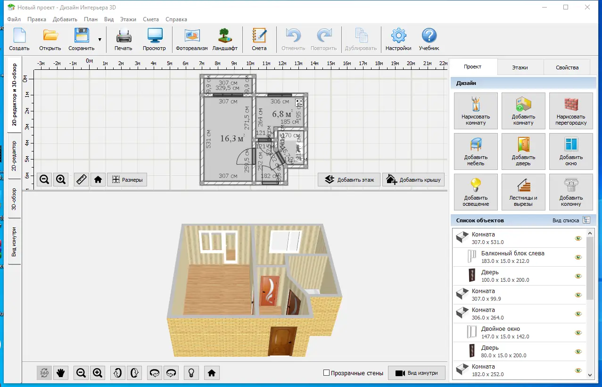The height and width of the screenshot is (387, 602).
Task: Switch list layout via Вид списка icon
Action: pyautogui.click(x=586, y=220)
